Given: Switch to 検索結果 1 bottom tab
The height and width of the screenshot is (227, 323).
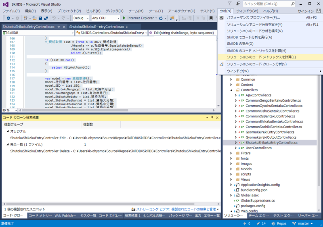Looking at the screenshot, I should (x=132, y=216).
